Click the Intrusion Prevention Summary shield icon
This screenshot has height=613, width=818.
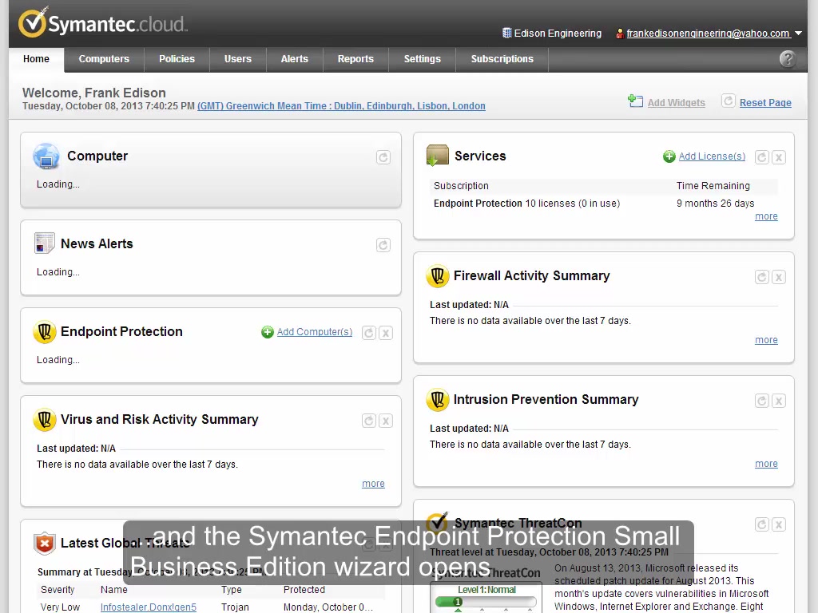pos(438,400)
